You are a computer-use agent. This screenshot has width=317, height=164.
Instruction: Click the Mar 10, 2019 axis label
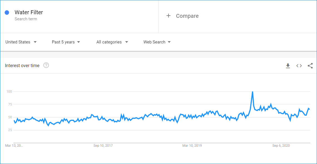click(x=192, y=145)
